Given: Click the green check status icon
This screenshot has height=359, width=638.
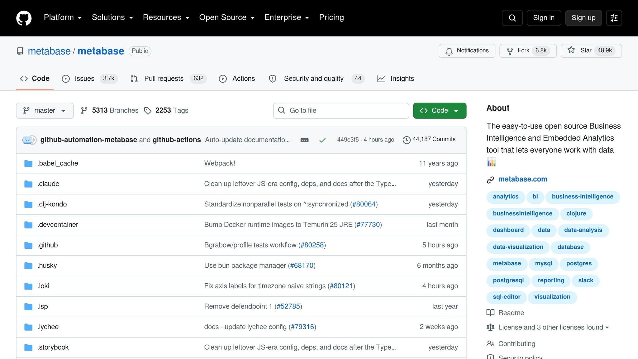Looking at the screenshot, I should [x=322, y=140].
